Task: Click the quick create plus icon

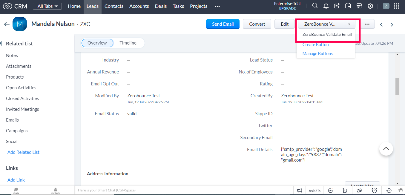Action: pyautogui.click(x=337, y=6)
